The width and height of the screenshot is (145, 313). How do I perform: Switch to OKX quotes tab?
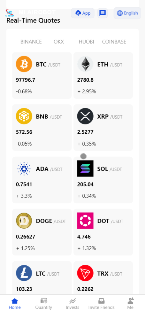59,42
